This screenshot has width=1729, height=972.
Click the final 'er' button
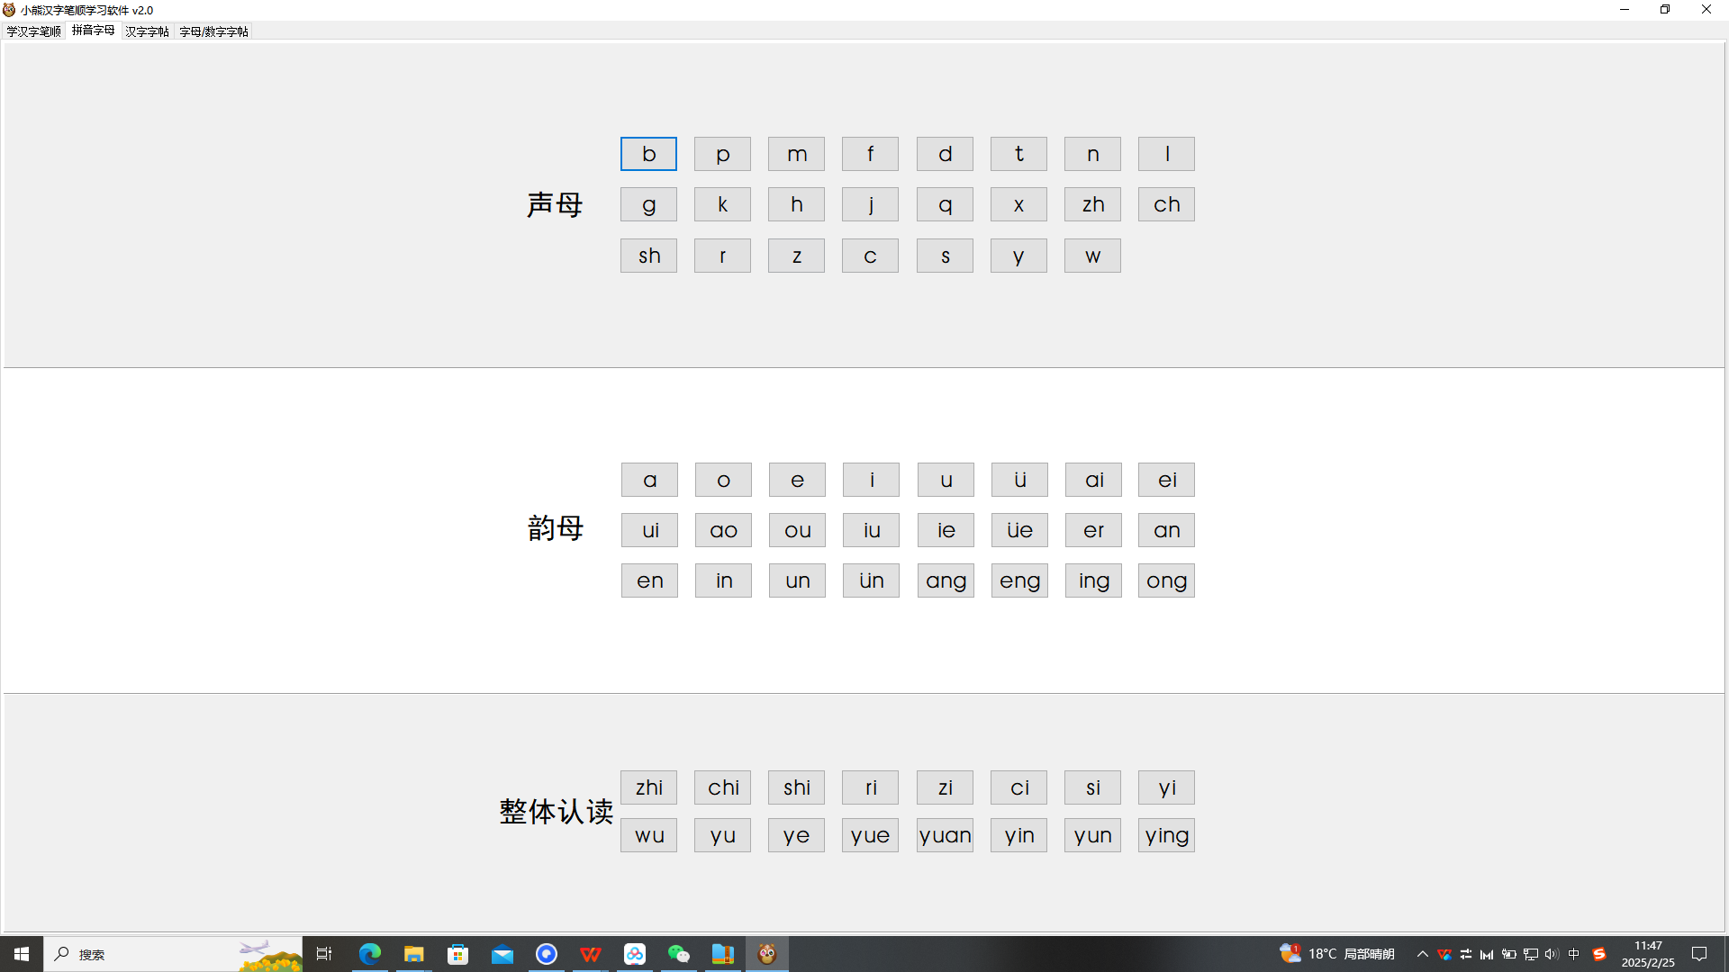pyautogui.click(x=1093, y=530)
